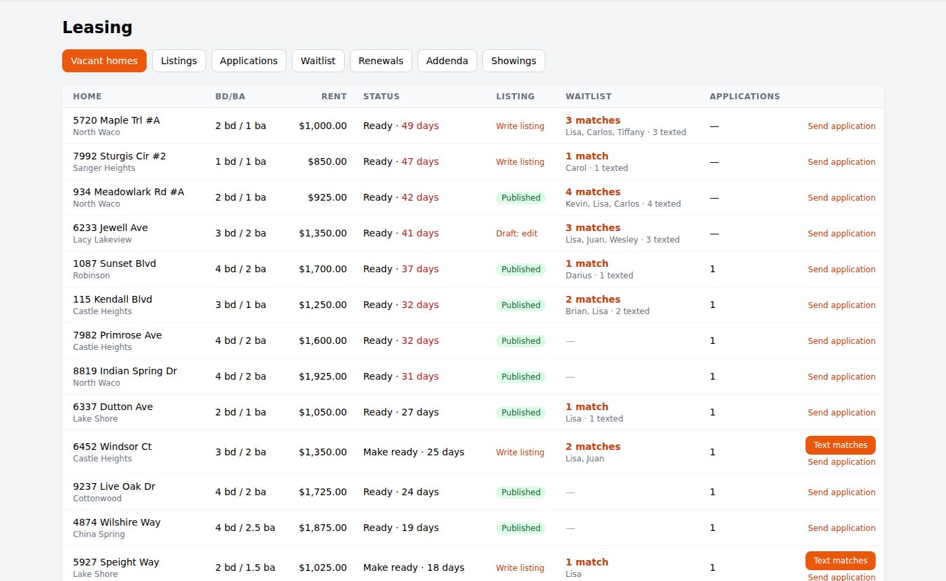Click Write listing for 5720 Maple Trl #A

point(520,126)
